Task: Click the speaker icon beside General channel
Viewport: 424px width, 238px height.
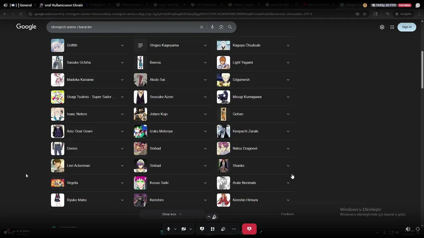Action: click(x=5, y=5)
